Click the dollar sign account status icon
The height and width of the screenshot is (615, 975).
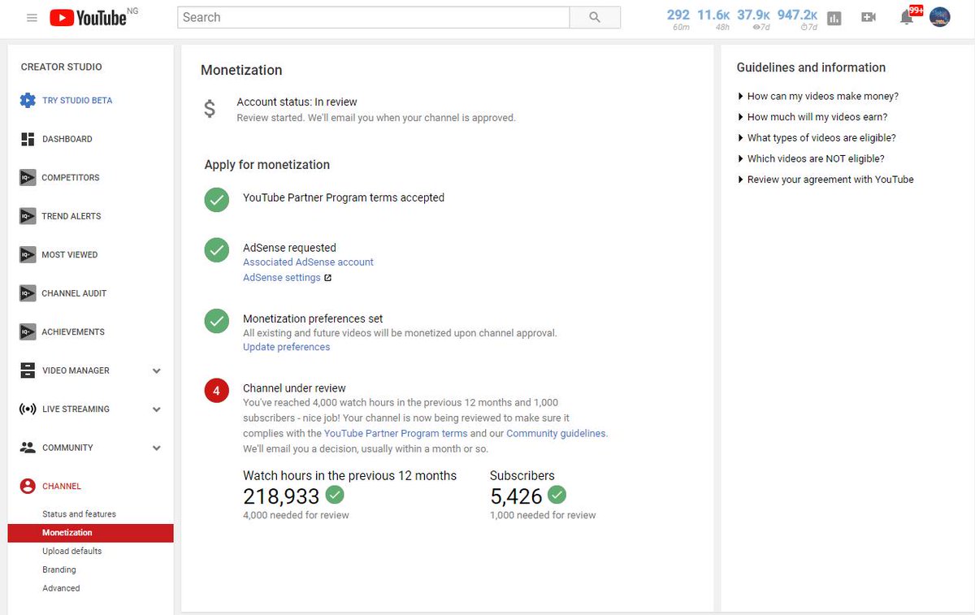pyautogui.click(x=210, y=109)
